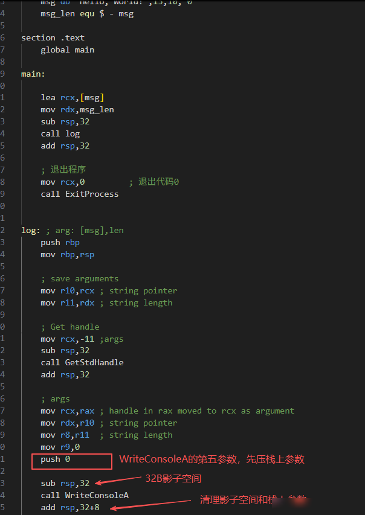Click the red-boxed 'push 0' instruction
The width and height of the screenshot is (365, 515).
(x=55, y=459)
